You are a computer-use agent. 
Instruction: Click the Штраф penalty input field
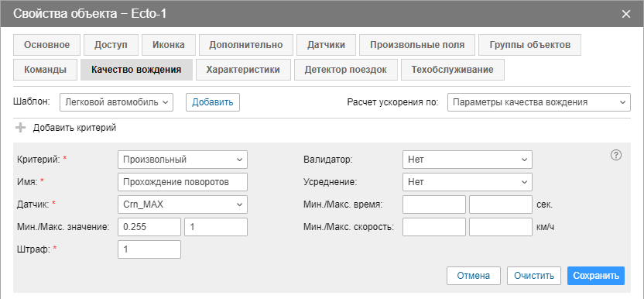tap(149, 249)
